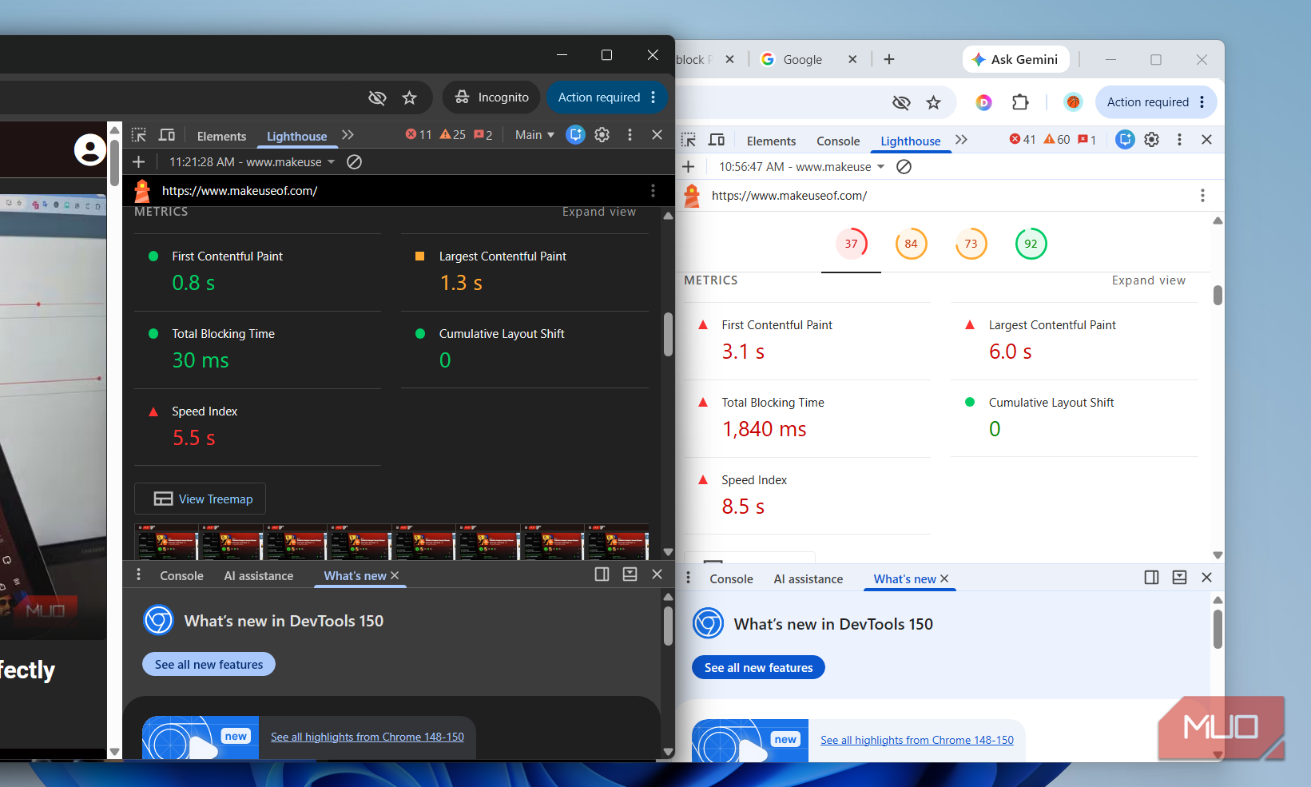Click warnings count 25 in left DevTools
Viewport: 1311px width, 787px height.
453,135
